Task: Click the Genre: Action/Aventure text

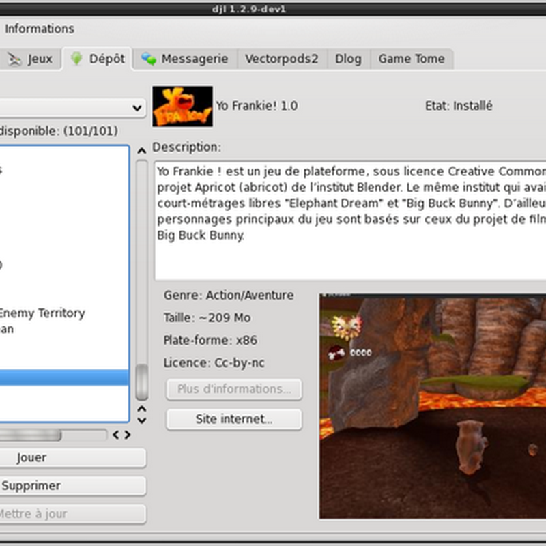Action: click(229, 296)
